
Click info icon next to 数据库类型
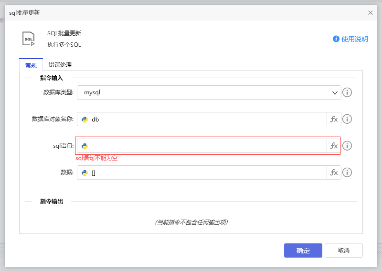click(348, 92)
